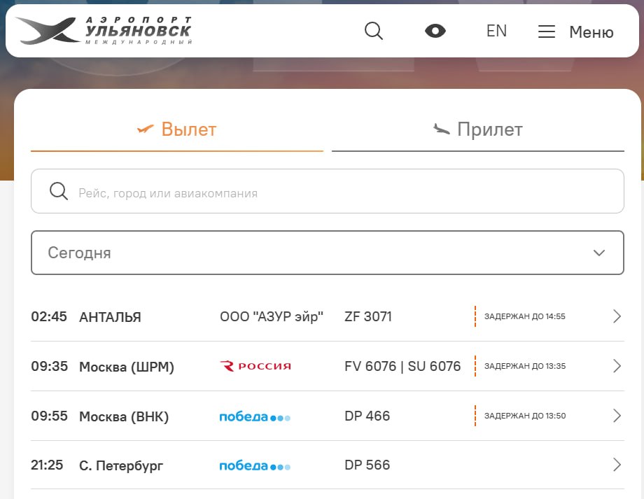Screen dimensions: 644x499
Task: Switch language to EN
Action: tap(496, 31)
